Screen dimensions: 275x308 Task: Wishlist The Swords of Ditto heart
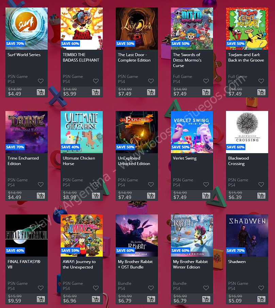tap(206, 81)
